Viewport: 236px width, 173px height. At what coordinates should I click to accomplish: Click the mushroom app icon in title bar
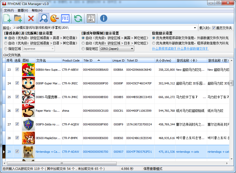[4, 4]
